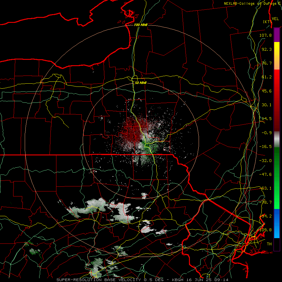Click the blue segment of the color bar
The height and width of the screenshot is (282, 282).
pyautogui.click(x=277, y=223)
